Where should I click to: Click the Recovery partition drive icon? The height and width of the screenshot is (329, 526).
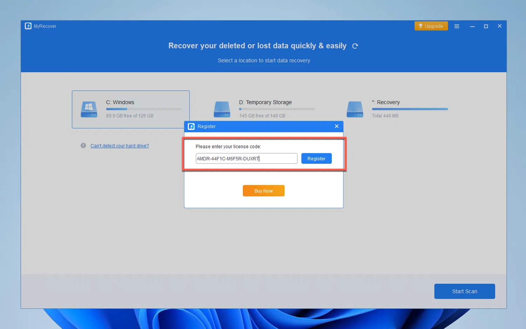[x=355, y=109]
